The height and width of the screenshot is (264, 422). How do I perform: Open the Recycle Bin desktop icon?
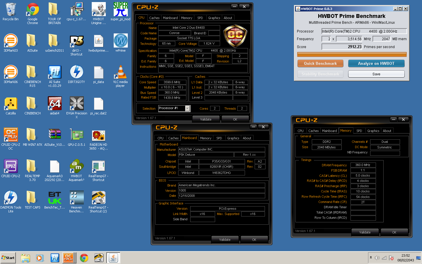point(11,12)
